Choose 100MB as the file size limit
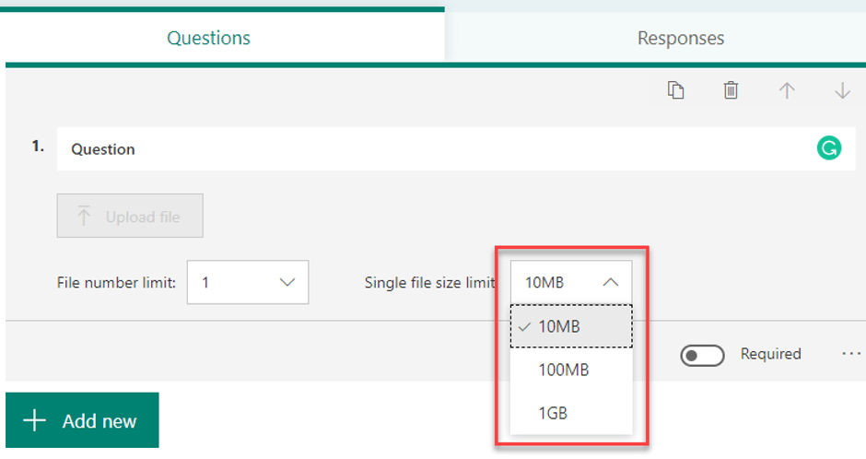The image size is (866, 459). pyautogui.click(x=563, y=370)
